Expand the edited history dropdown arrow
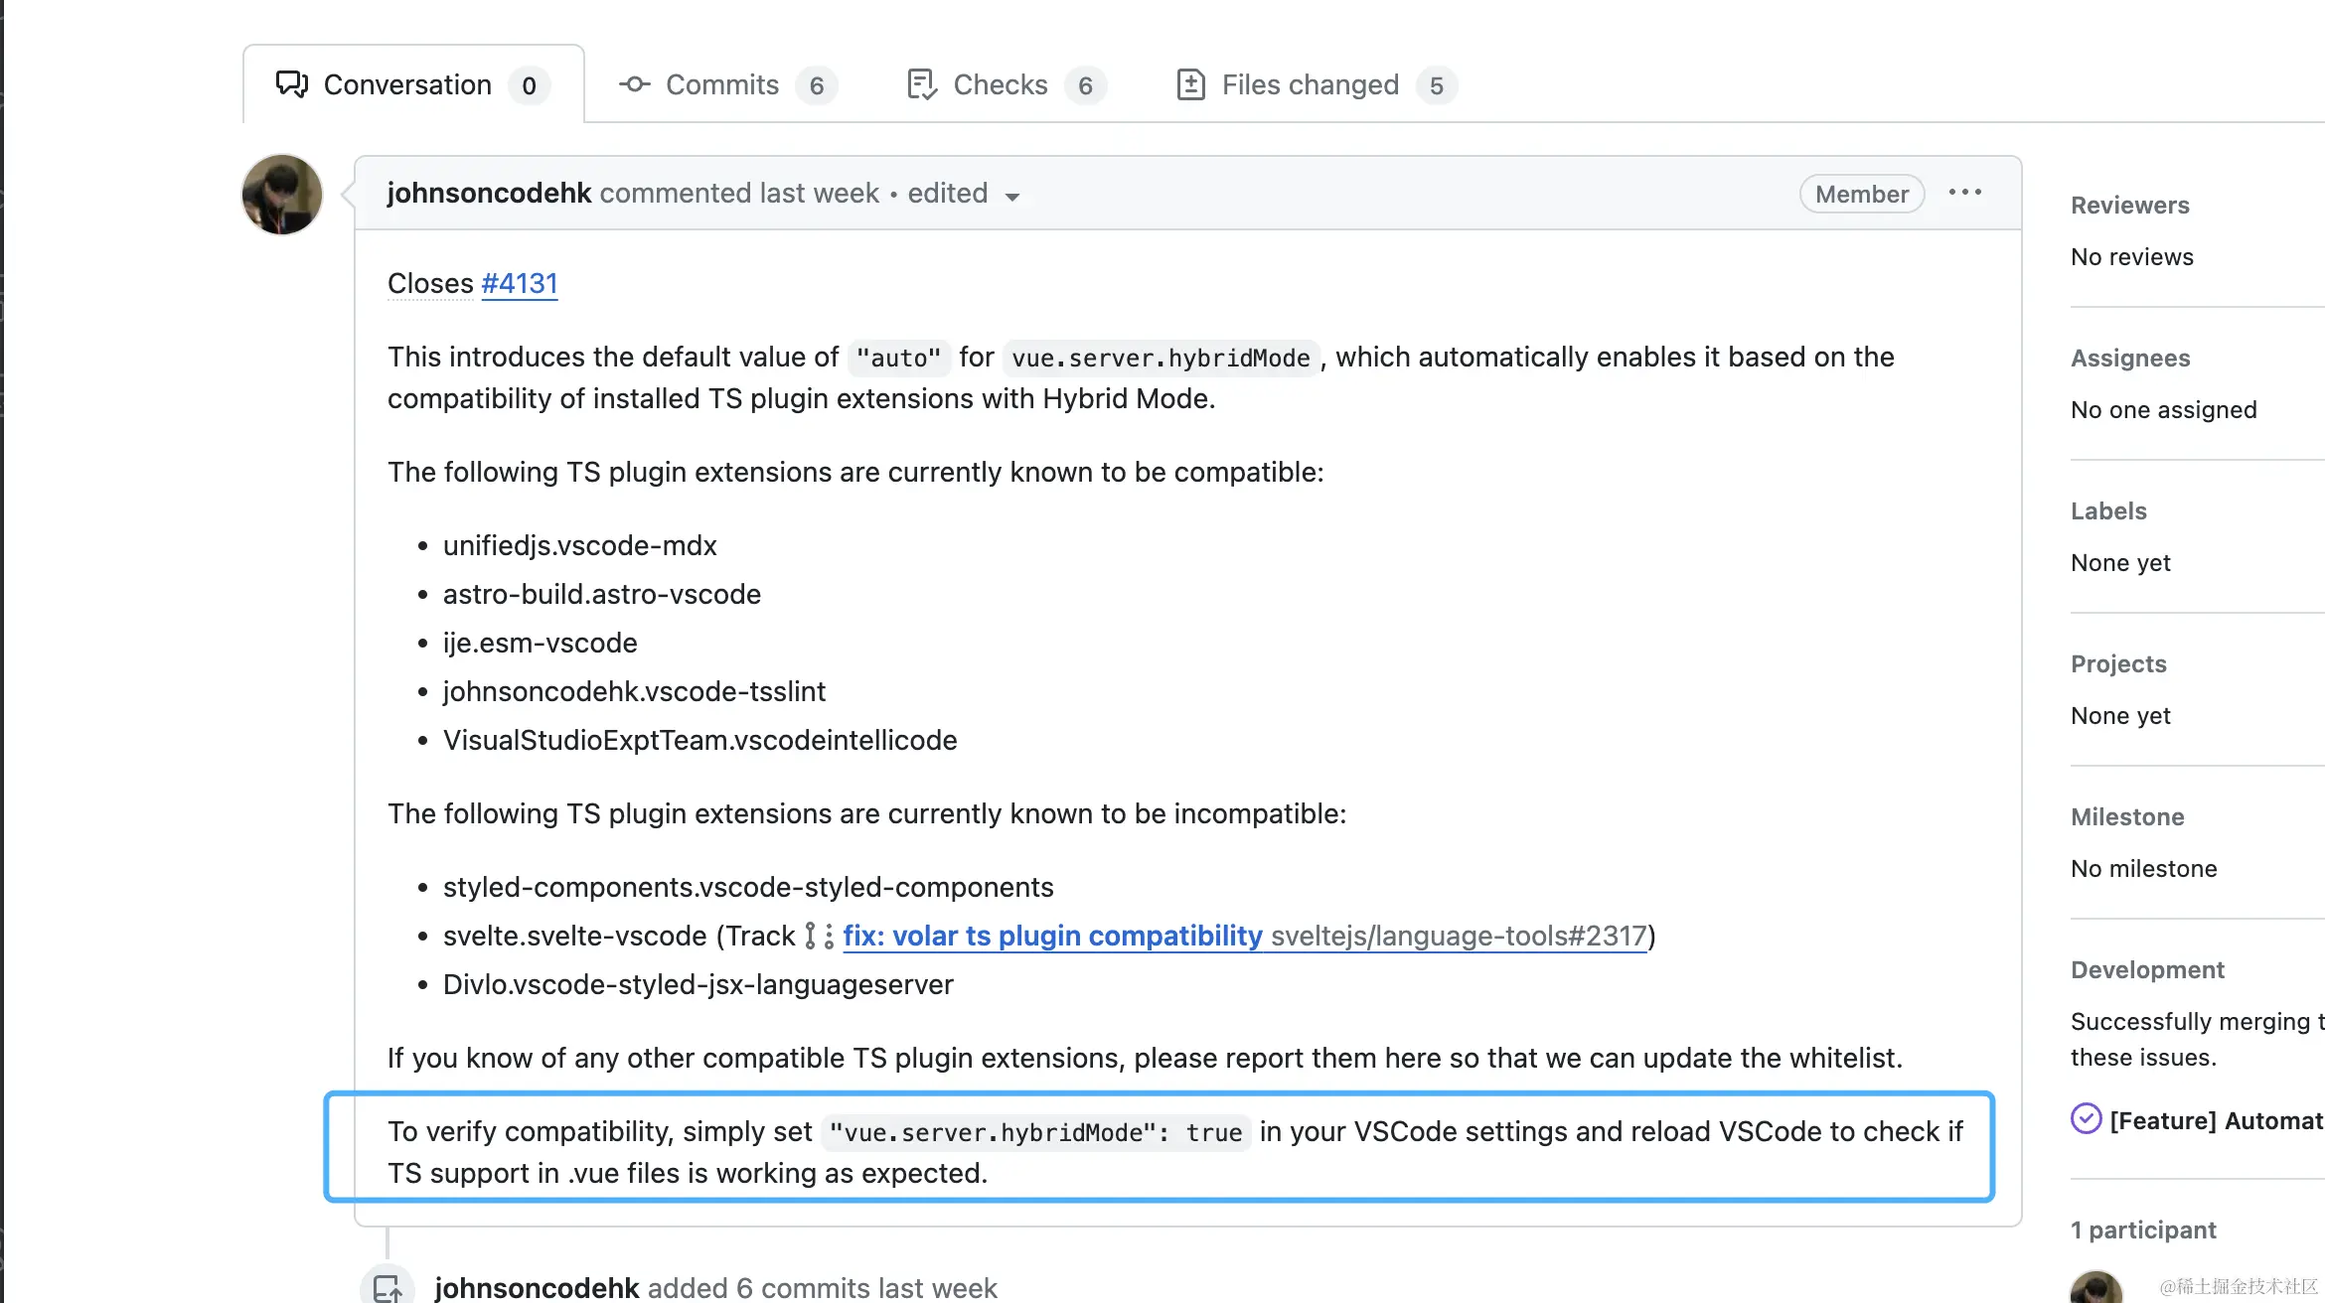Viewport: 2325px width, 1303px height. [x=1012, y=197]
